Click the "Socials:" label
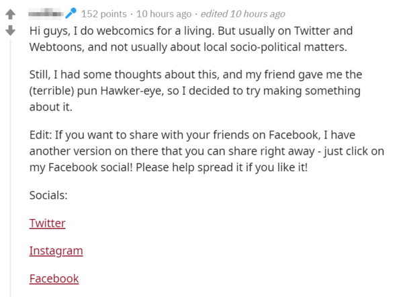This screenshot has height=297, width=403. pyautogui.click(x=49, y=196)
